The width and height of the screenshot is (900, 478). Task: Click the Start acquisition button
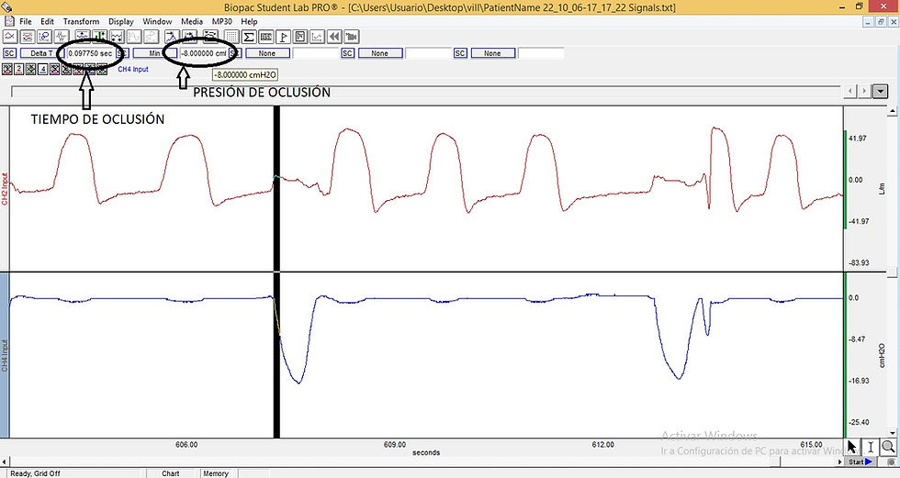[x=861, y=461]
